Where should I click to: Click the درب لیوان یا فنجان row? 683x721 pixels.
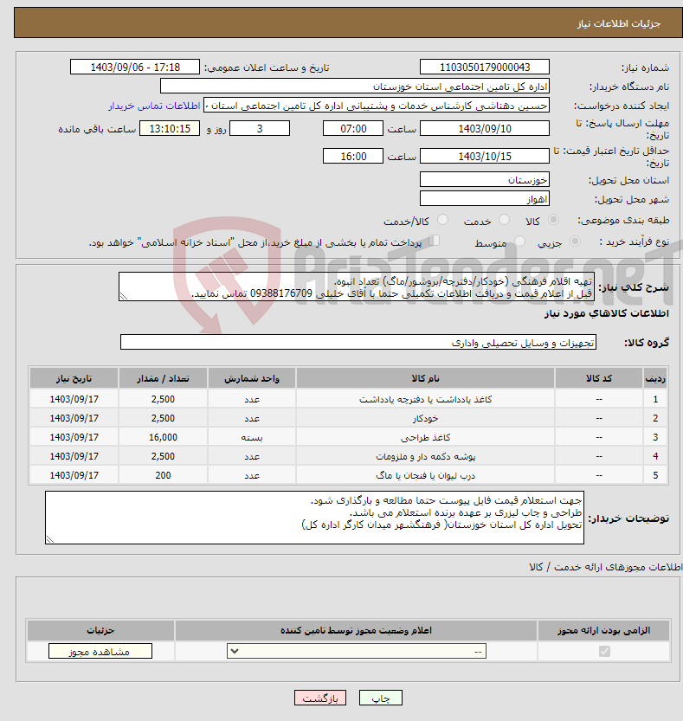pos(348,475)
